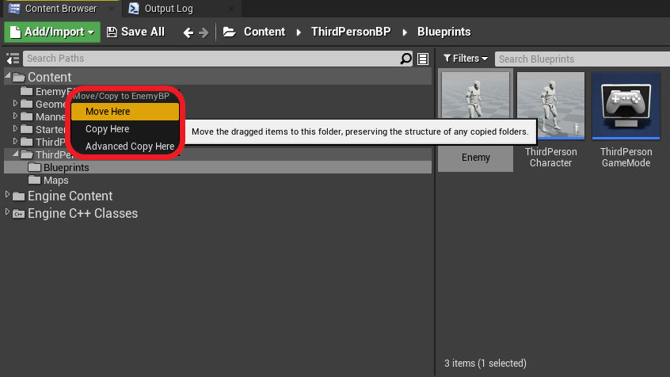Image resolution: width=670 pixels, height=377 pixels.
Task: Open the path view options icon
Action: [x=423, y=59]
